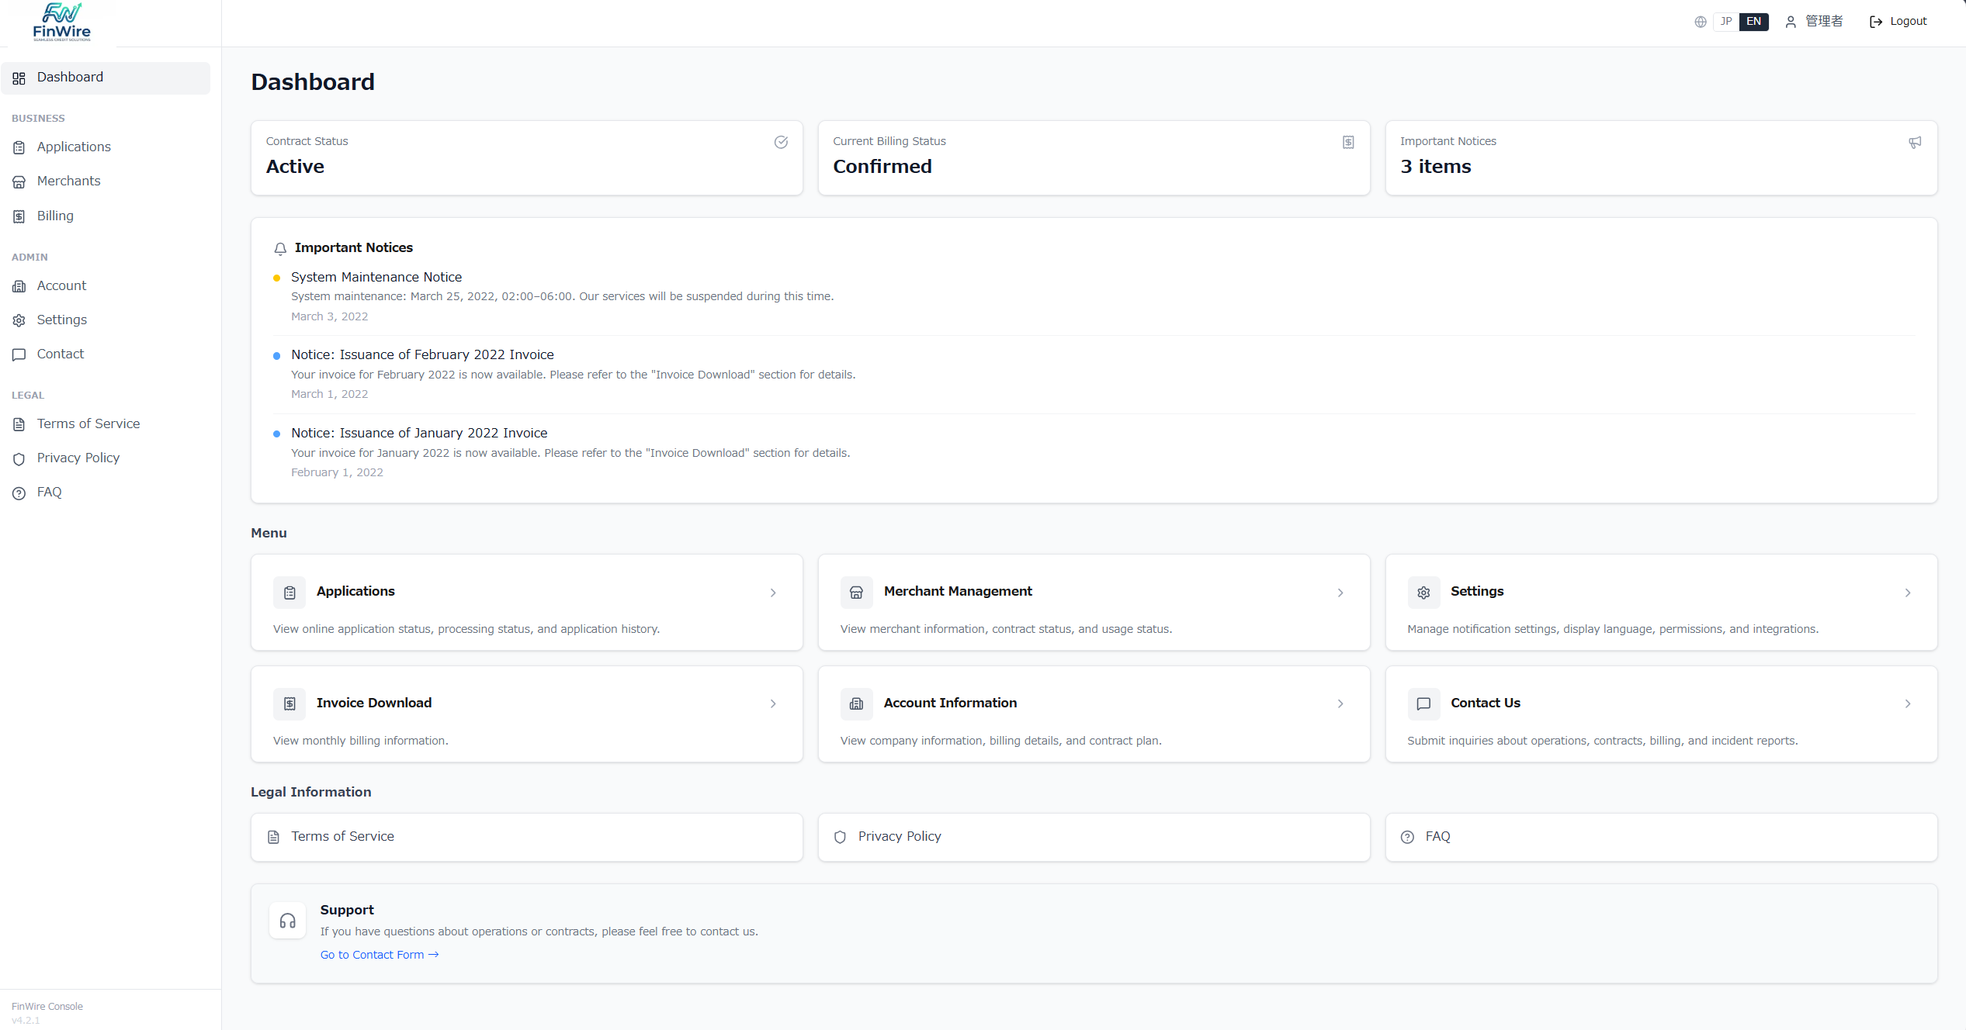The width and height of the screenshot is (1966, 1030).
Task: Expand the Applications card via its chevron
Action: click(773, 593)
